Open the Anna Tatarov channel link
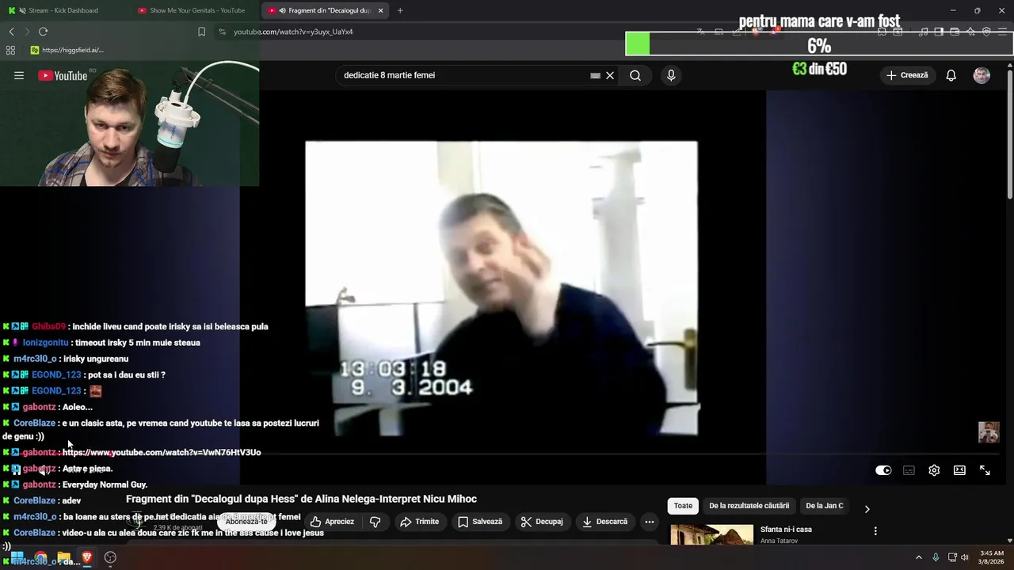 779,541
